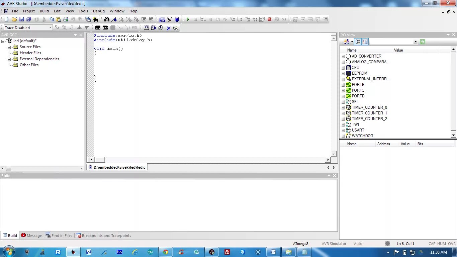Click the Save All icon

tap(29, 19)
